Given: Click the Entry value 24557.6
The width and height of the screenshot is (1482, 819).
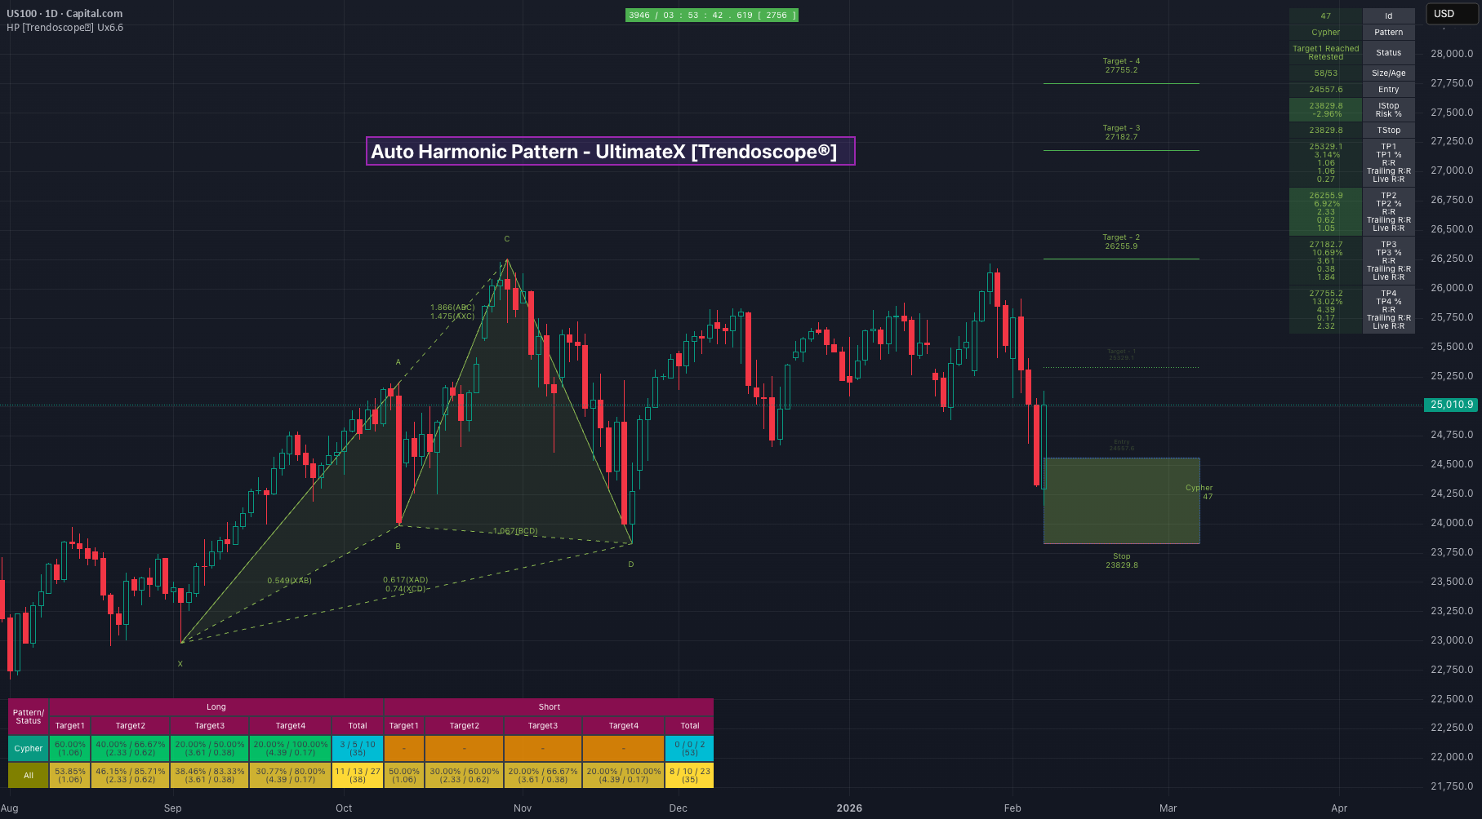Looking at the screenshot, I should pyautogui.click(x=1325, y=90).
